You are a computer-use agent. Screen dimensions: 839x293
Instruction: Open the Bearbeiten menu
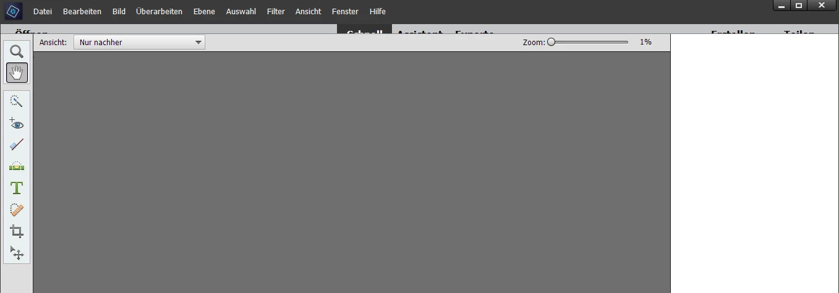[x=82, y=12]
